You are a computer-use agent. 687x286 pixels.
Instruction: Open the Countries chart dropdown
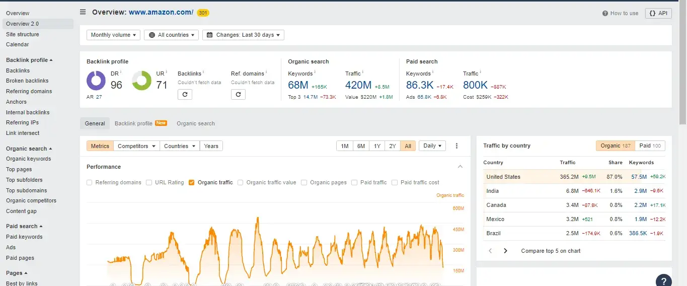pyautogui.click(x=180, y=146)
